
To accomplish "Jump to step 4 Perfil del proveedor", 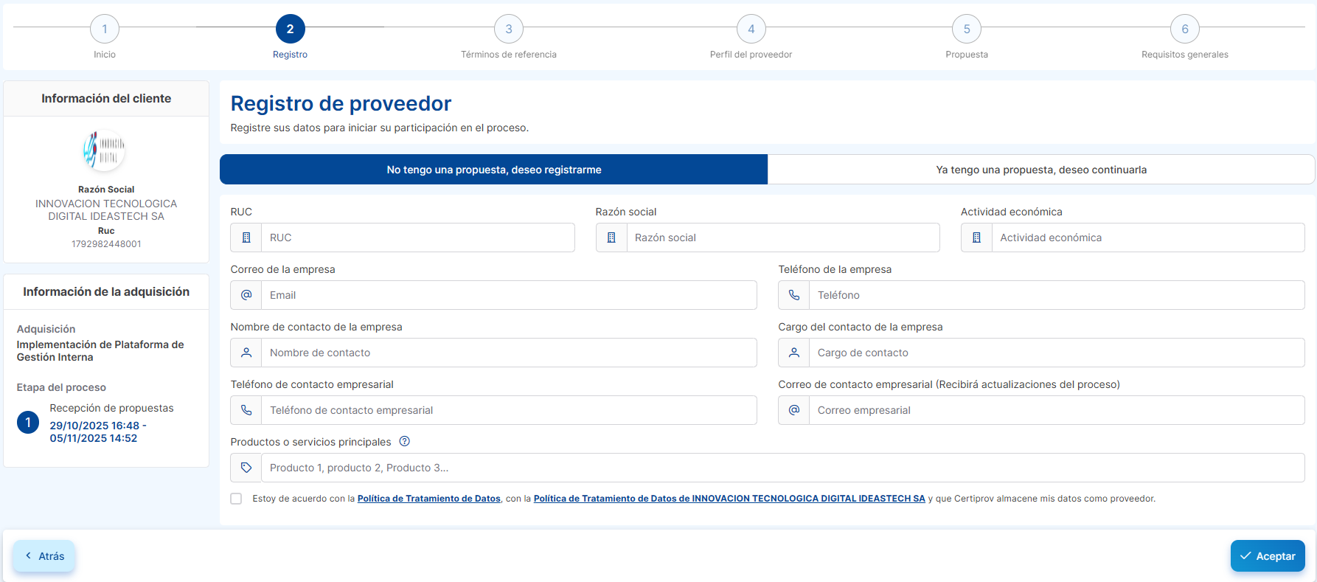I will (751, 30).
